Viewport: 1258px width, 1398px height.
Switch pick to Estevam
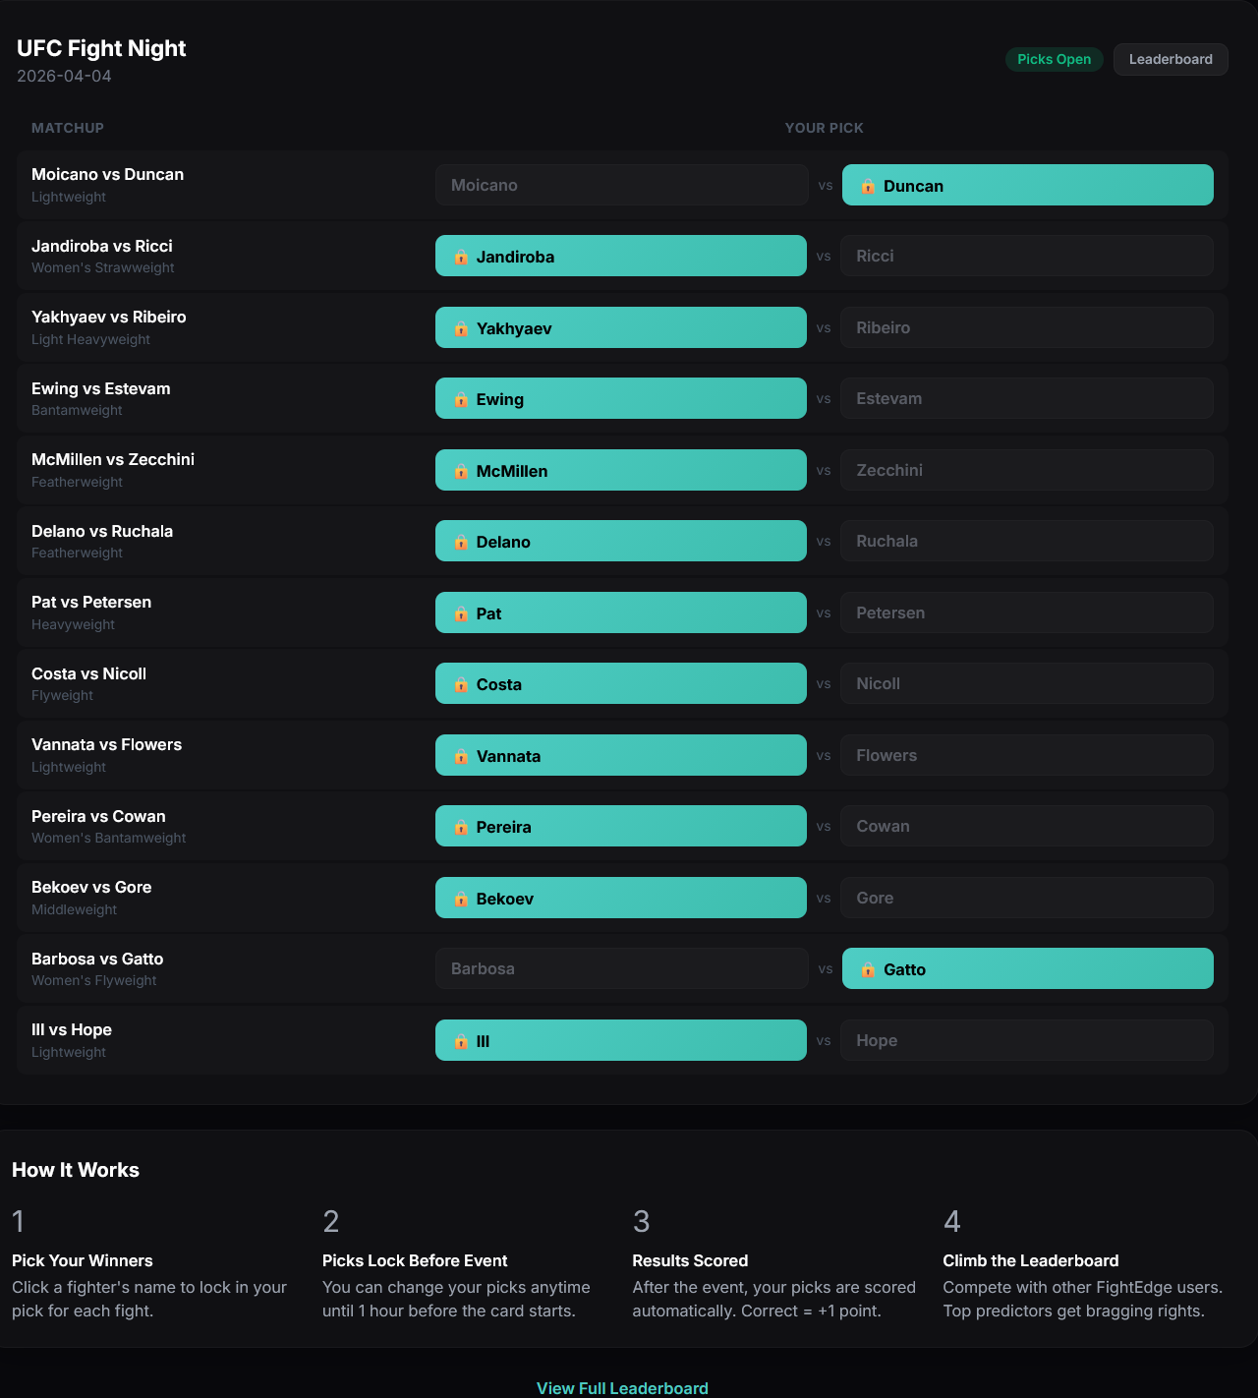(1027, 398)
